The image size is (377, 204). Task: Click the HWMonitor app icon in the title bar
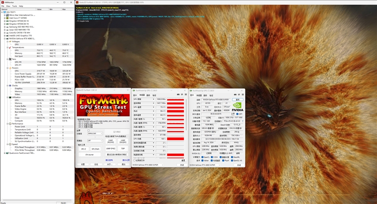click(3, 2)
